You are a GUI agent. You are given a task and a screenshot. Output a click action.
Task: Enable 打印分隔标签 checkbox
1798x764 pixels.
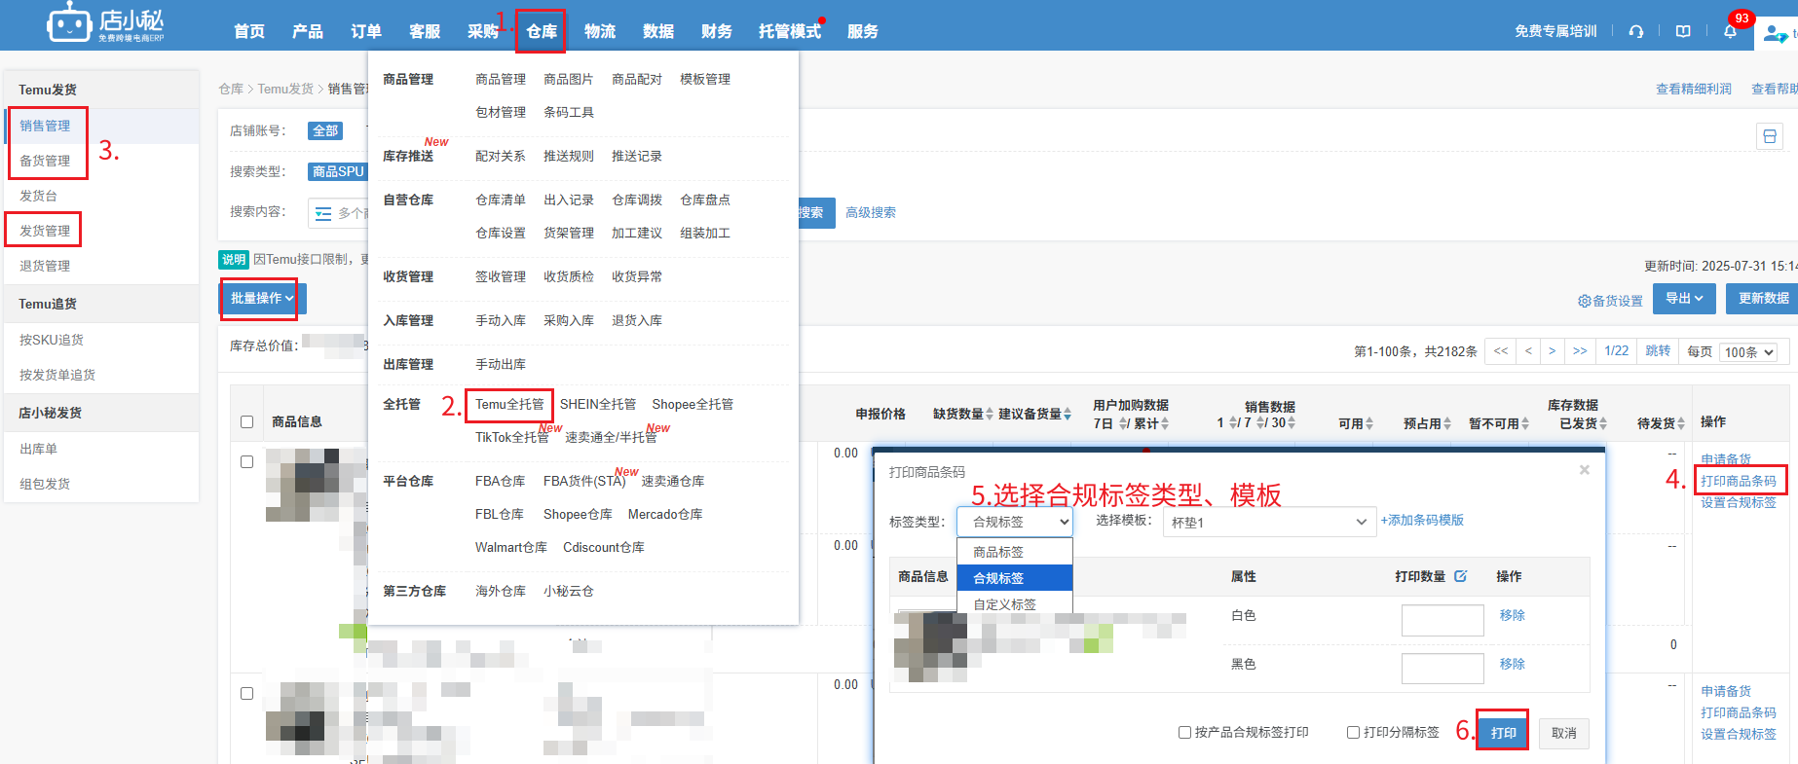[1353, 733]
